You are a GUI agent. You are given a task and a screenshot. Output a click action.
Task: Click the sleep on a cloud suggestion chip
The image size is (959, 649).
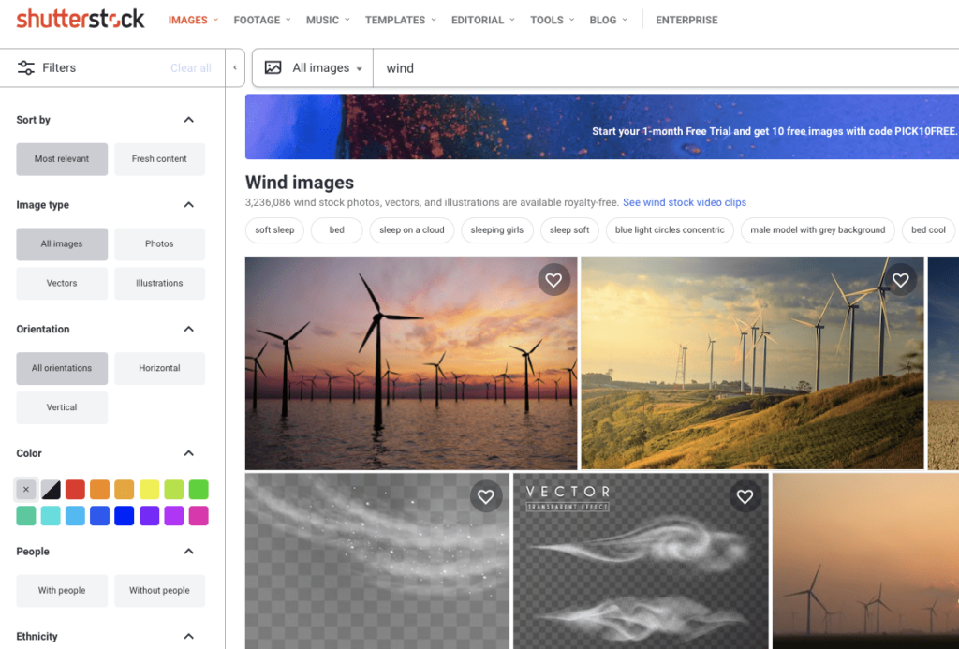click(411, 230)
